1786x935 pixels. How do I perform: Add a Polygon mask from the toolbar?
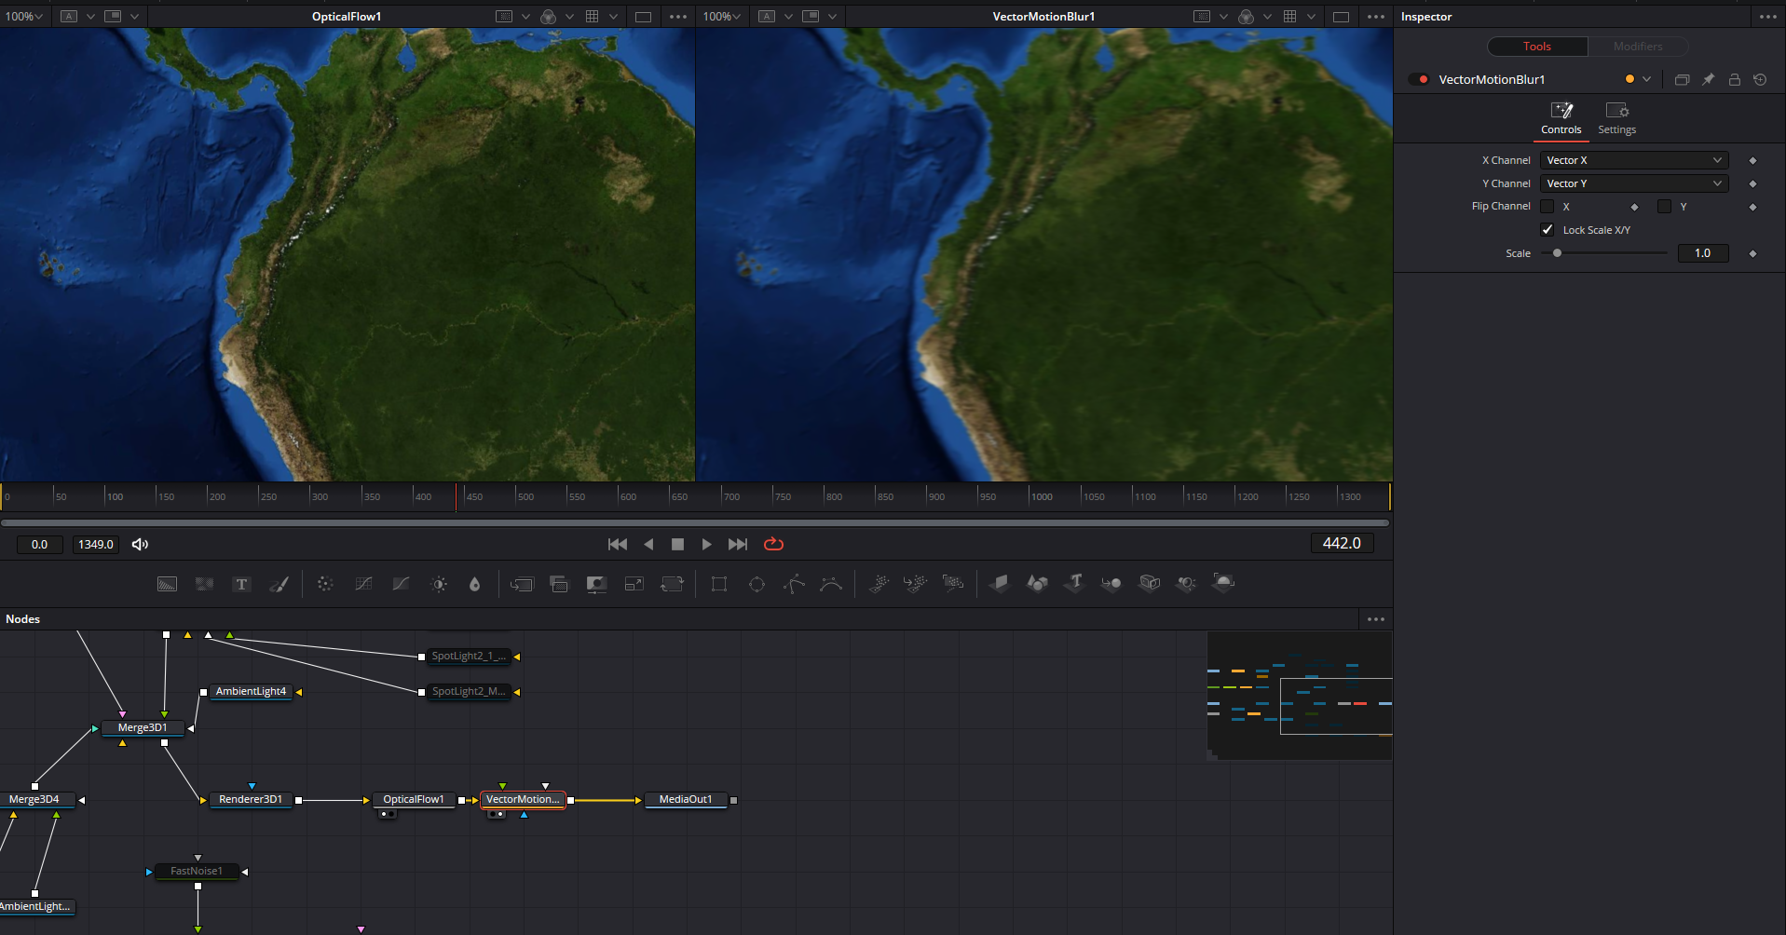pos(794,584)
